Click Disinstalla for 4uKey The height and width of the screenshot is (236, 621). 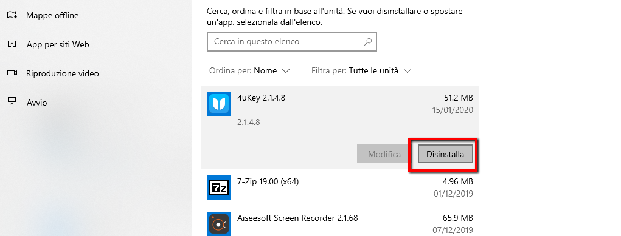tap(445, 154)
